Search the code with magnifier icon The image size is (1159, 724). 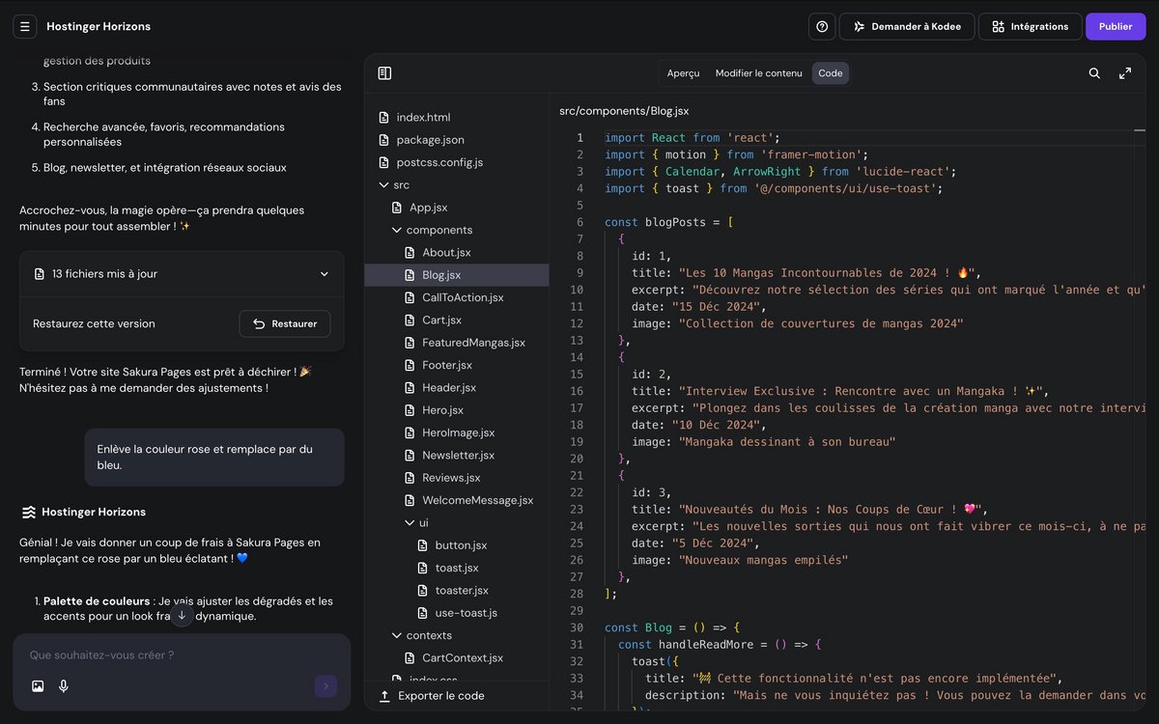coord(1094,73)
